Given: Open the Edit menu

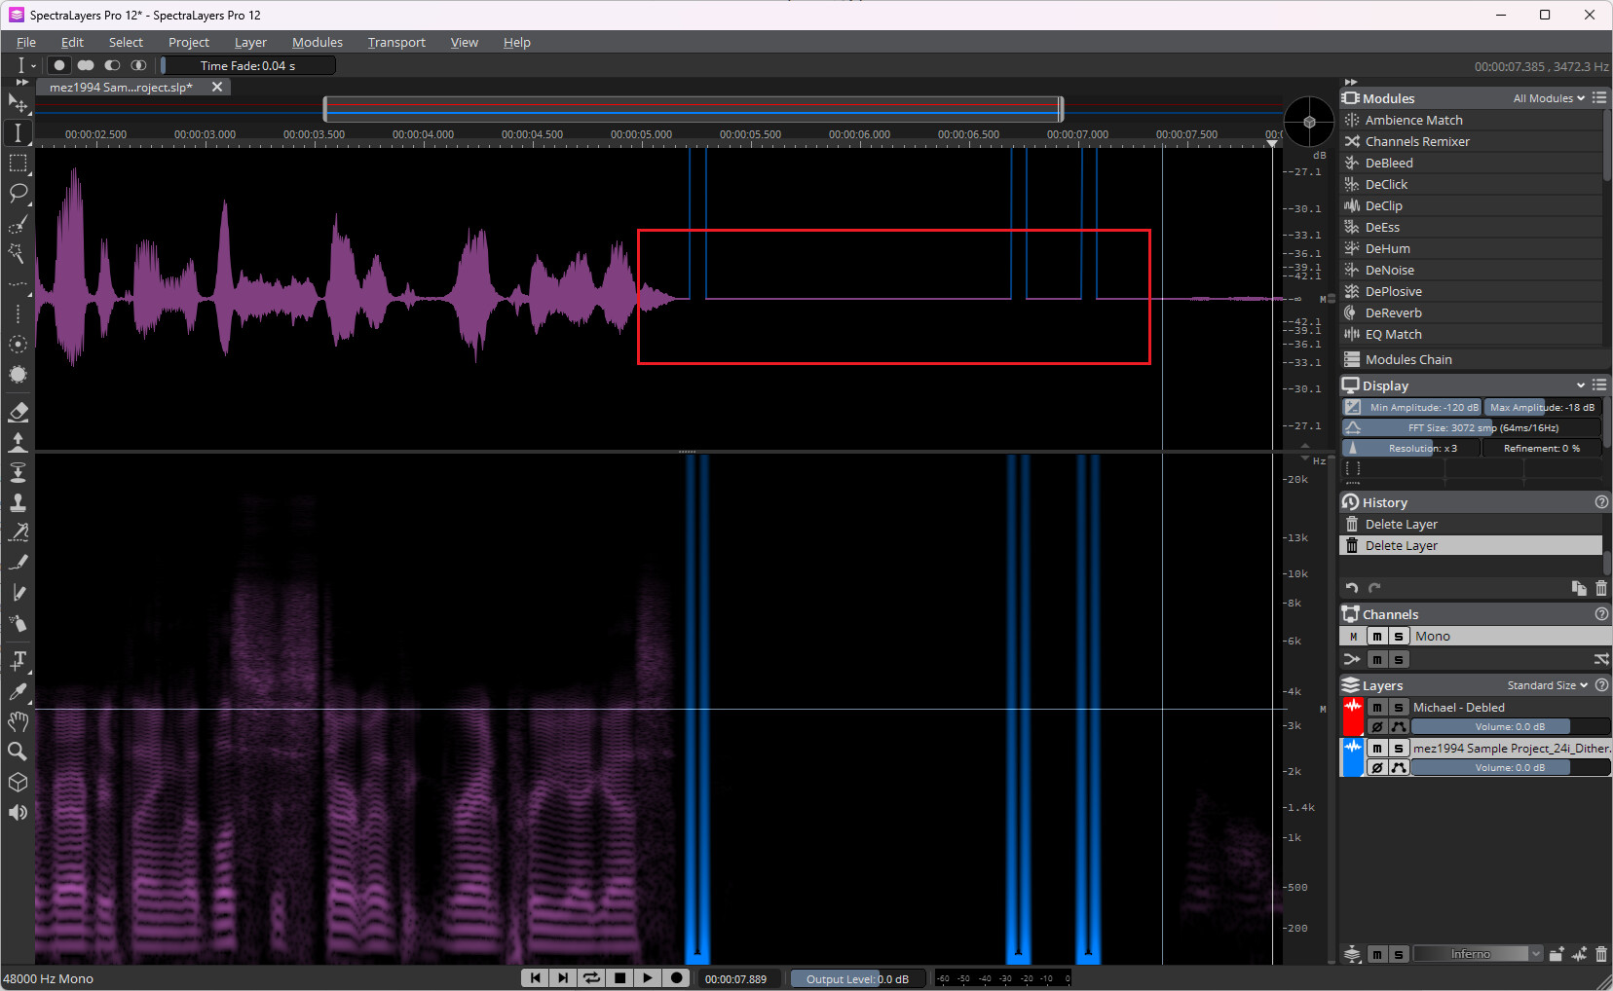Looking at the screenshot, I should click(72, 42).
